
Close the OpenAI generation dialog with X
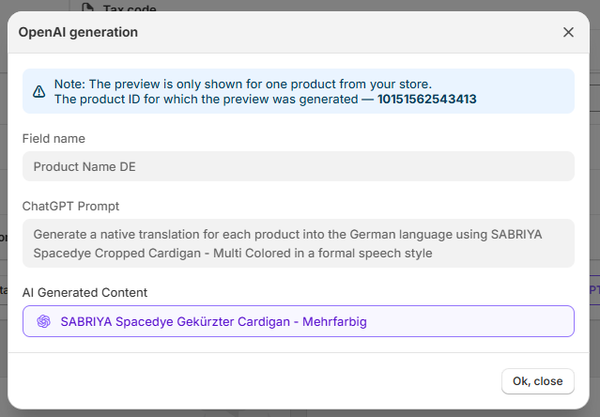[x=568, y=32]
